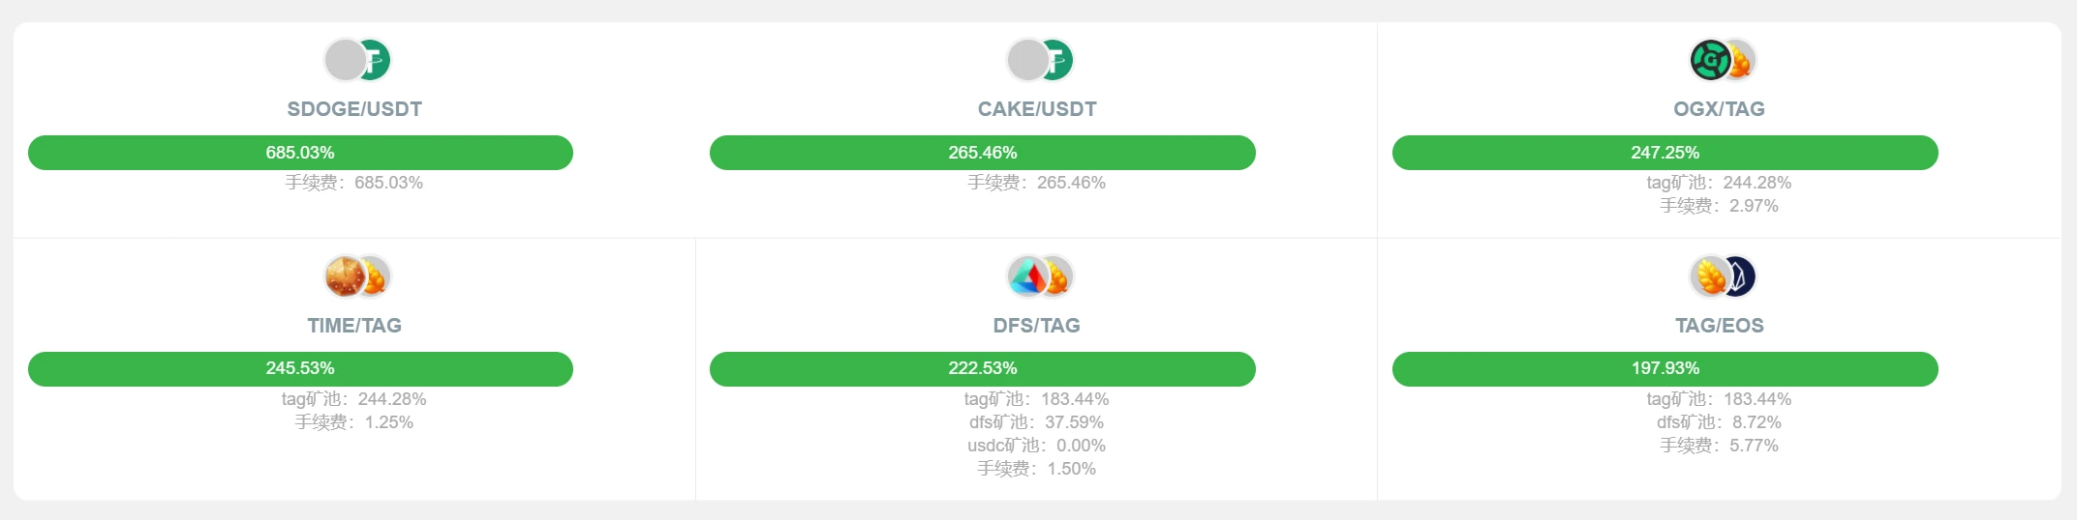
Task: Click the 247.25% green bar
Action: (x=1665, y=153)
